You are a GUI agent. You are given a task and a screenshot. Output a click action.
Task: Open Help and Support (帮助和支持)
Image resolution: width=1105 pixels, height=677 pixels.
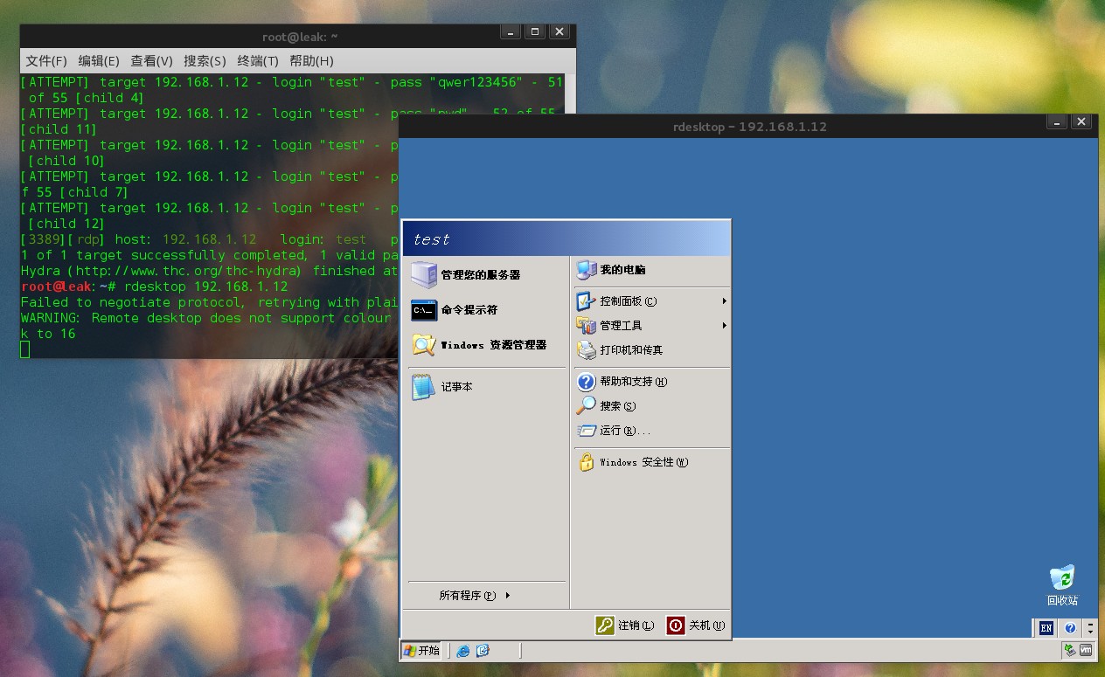[632, 382]
